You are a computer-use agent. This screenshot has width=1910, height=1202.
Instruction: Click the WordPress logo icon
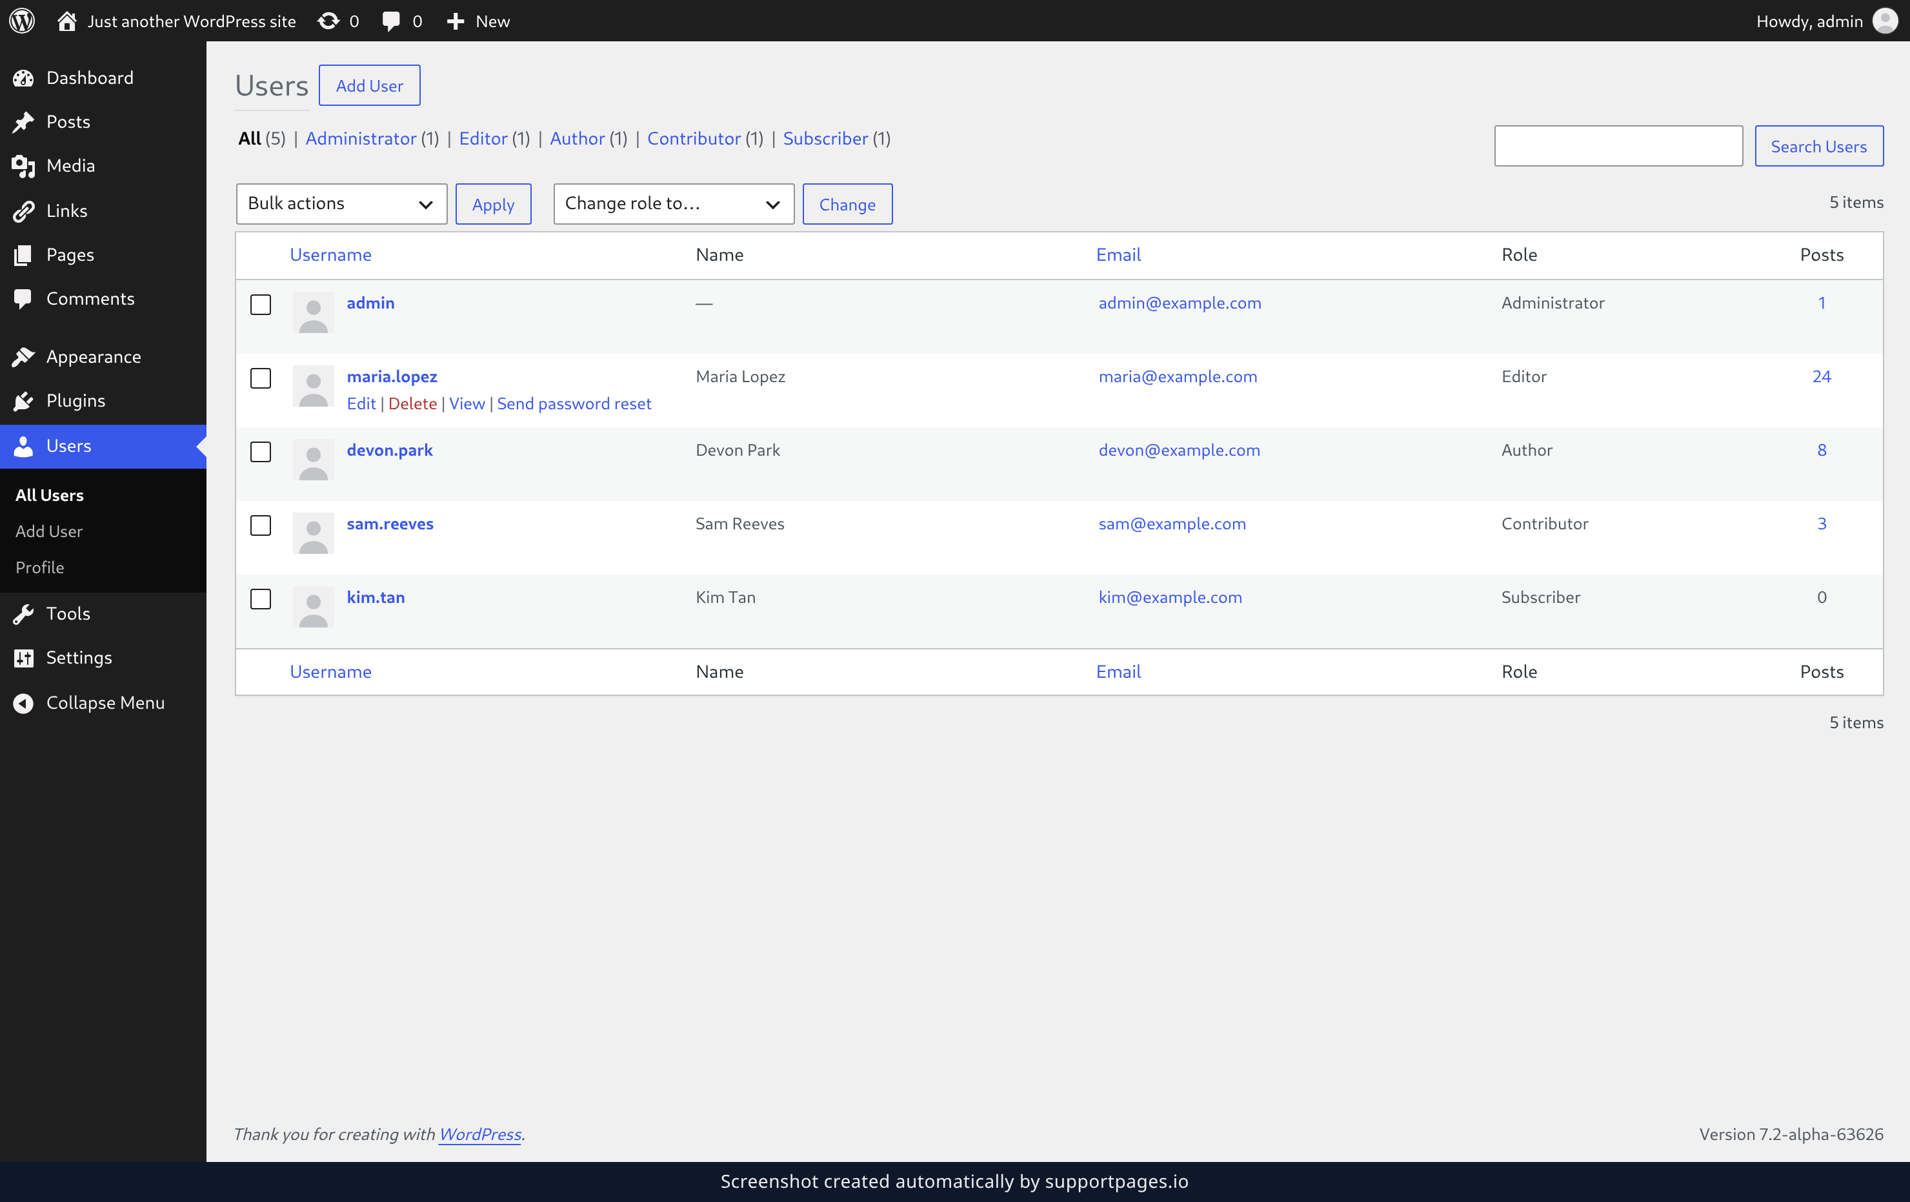pyautogui.click(x=22, y=21)
